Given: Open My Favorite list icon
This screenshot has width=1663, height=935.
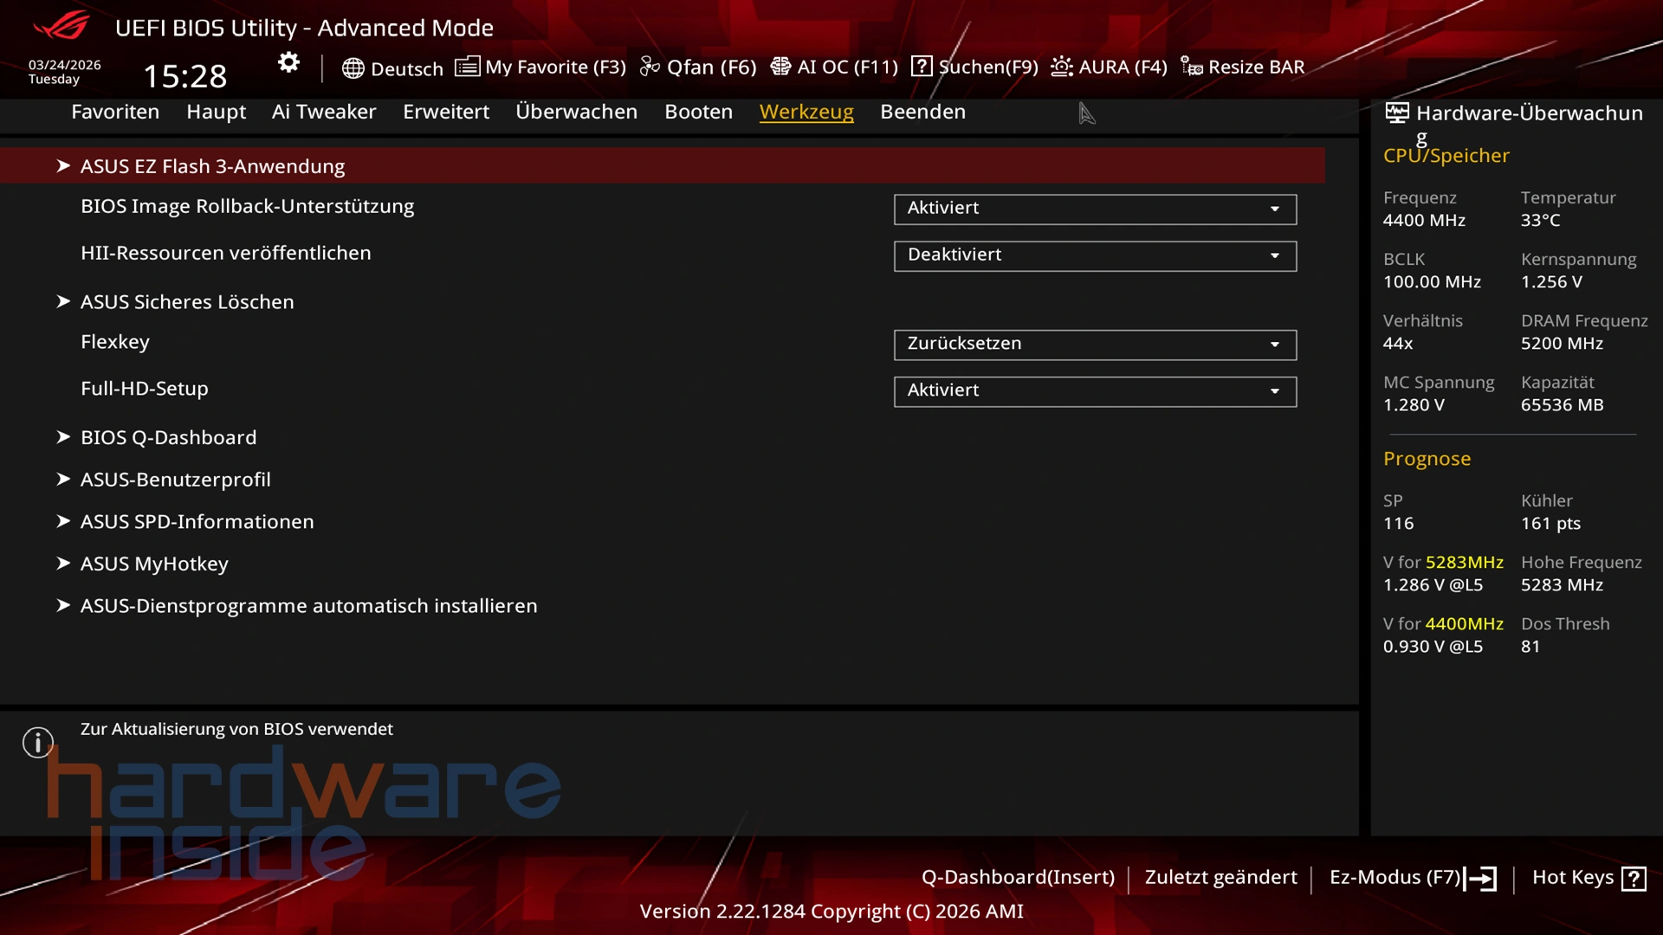Looking at the screenshot, I should click(x=467, y=67).
